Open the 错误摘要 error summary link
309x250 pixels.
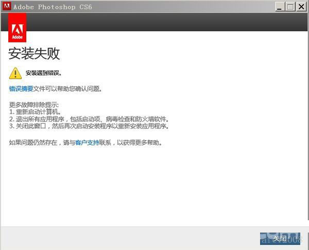pos(21,89)
